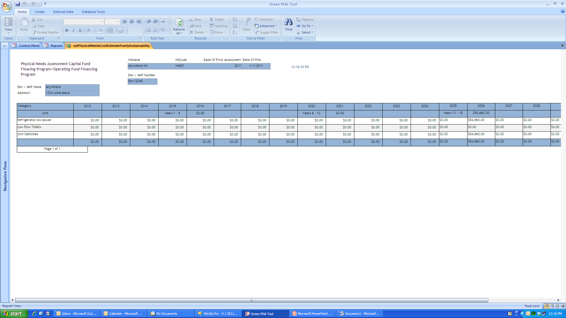Viewport: 566px width, 318px height.
Task: Click the Toggle Filter button
Action: (x=266, y=32)
